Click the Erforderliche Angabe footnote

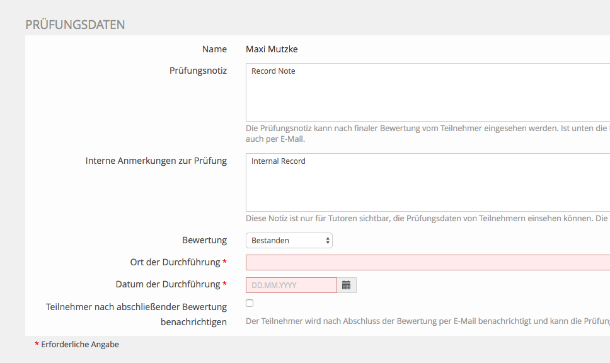tap(79, 345)
